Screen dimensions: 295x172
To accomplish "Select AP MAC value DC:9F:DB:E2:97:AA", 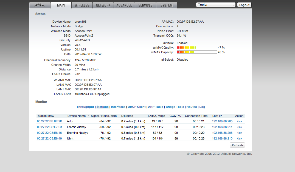I will 190,22.
